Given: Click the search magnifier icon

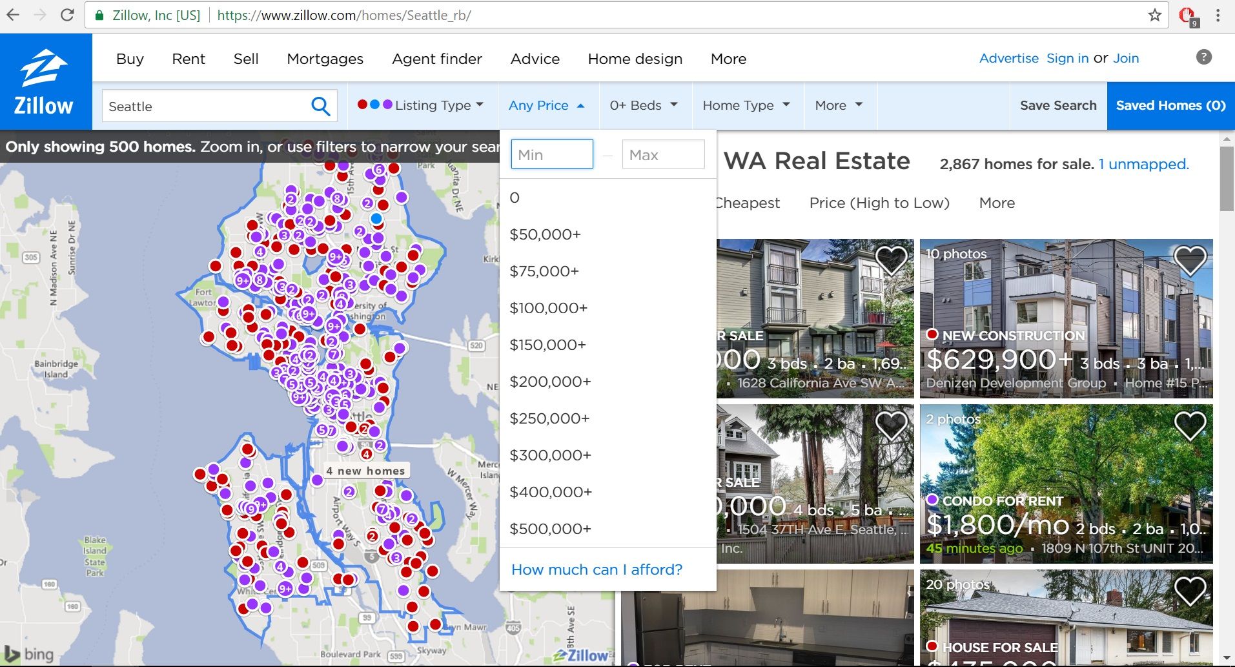Looking at the screenshot, I should click(x=320, y=106).
